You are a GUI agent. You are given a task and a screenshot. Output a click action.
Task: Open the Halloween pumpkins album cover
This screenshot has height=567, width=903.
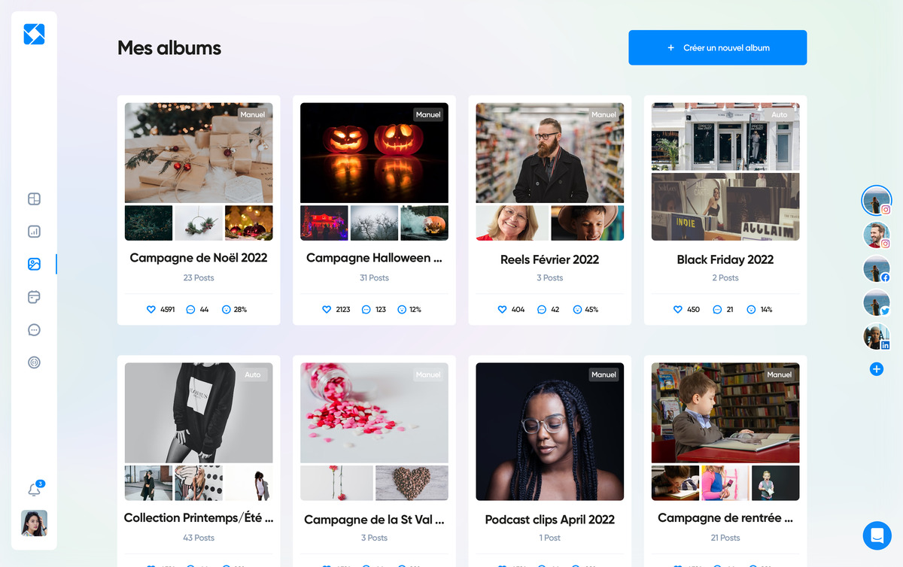[x=374, y=153]
